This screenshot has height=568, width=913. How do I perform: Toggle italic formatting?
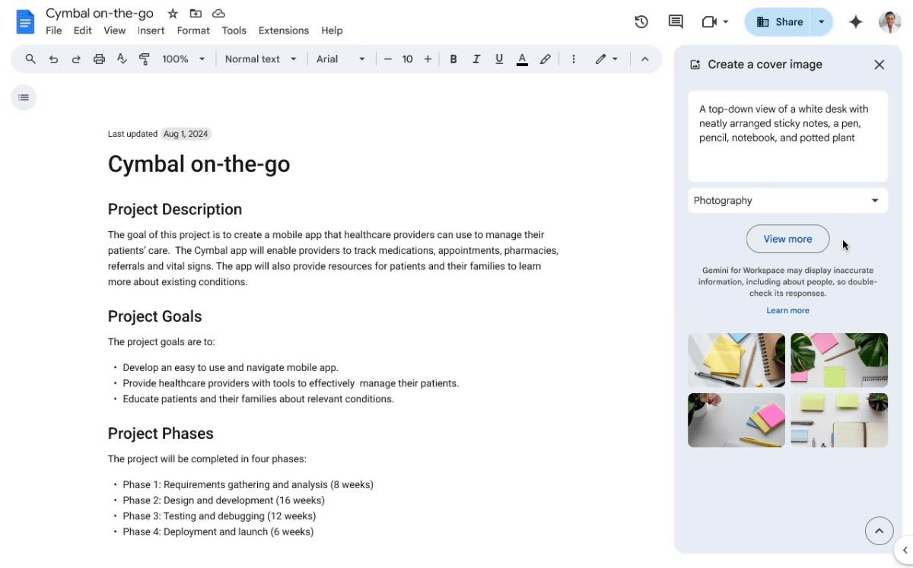(476, 59)
